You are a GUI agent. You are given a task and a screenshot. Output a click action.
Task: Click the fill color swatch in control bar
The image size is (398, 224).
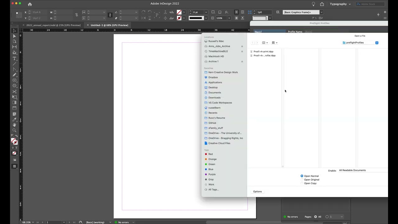coord(179,12)
